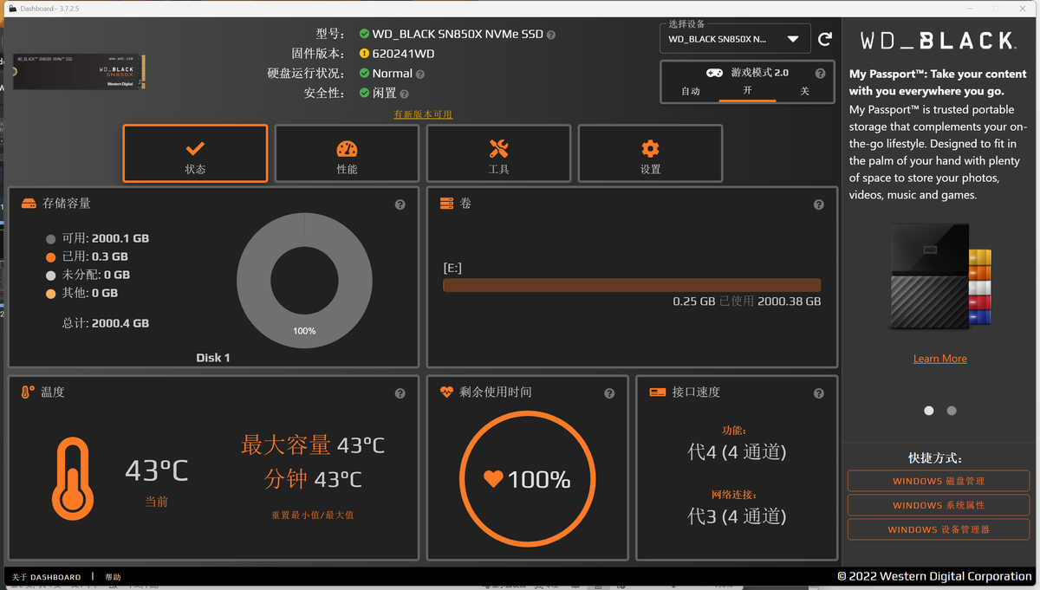Click the help icon beside model name
The height and width of the screenshot is (590, 1040).
pyautogui.click(x=551, y=35)
